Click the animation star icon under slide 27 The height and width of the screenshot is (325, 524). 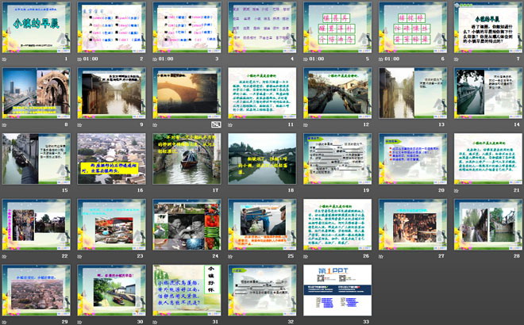(380, 256)
